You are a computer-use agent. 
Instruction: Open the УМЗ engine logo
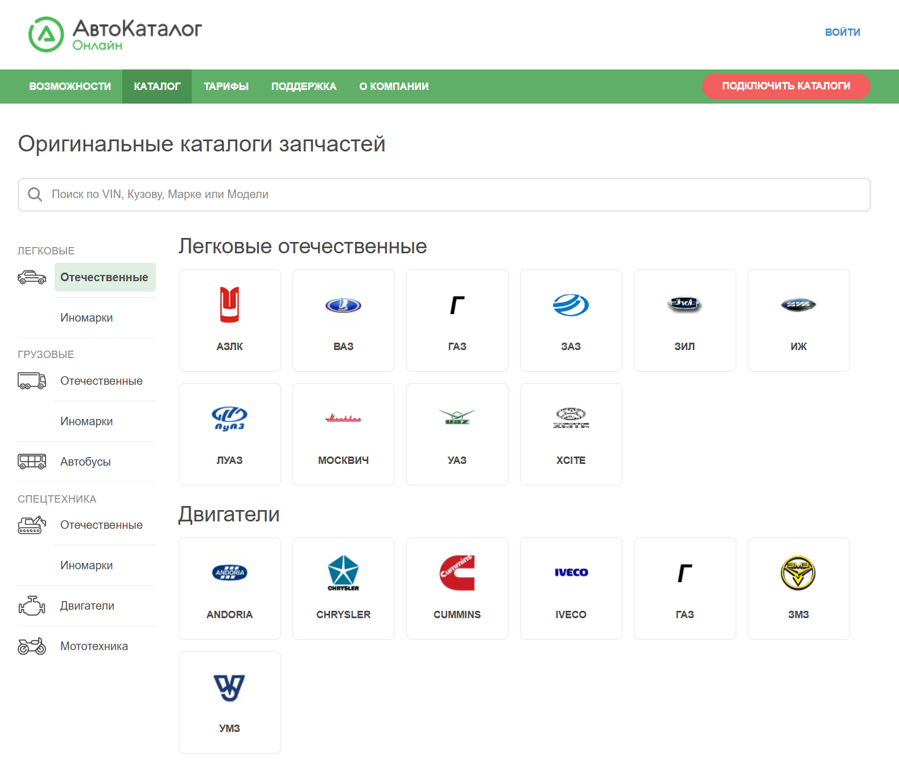pyautogui.click(x=230, y=688)
